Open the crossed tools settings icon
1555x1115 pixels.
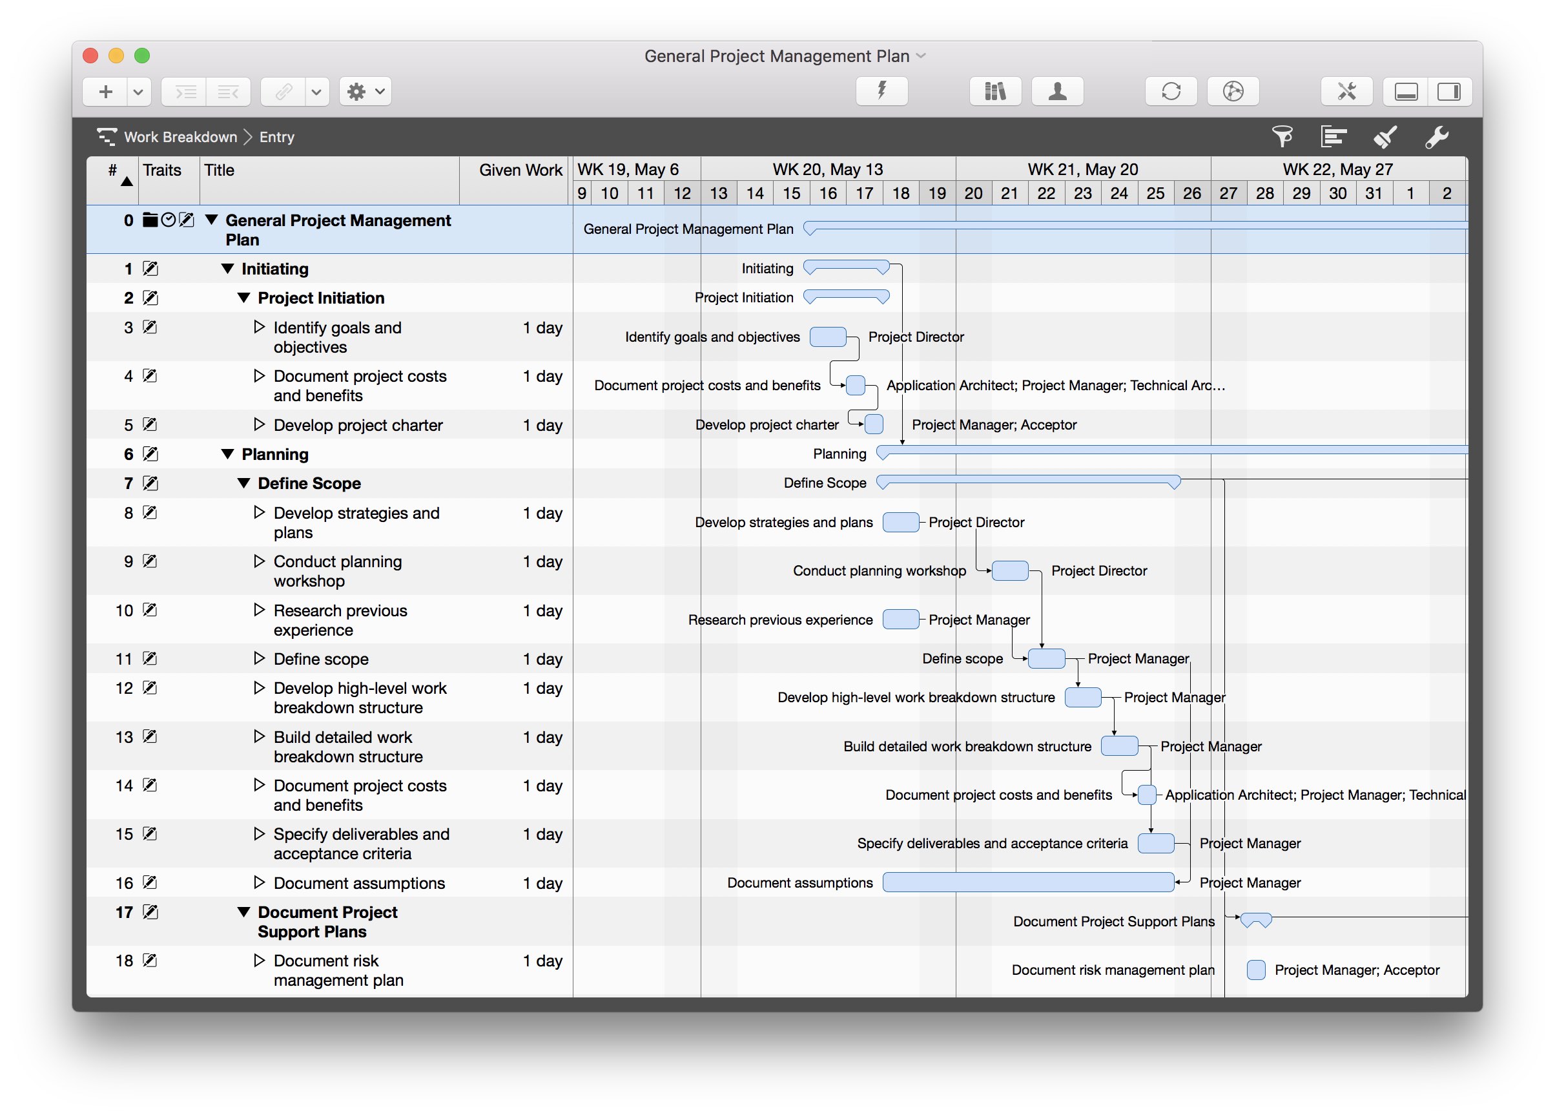tap(1346, 91)
